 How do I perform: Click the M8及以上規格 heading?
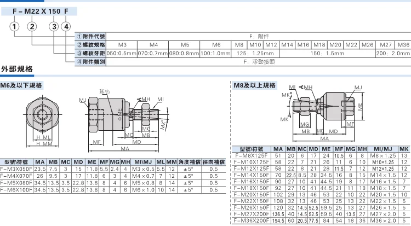click(254, 85)
